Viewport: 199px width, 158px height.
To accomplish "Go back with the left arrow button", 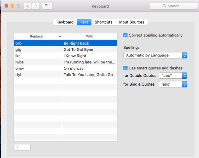I will click(x=28, y=6).
